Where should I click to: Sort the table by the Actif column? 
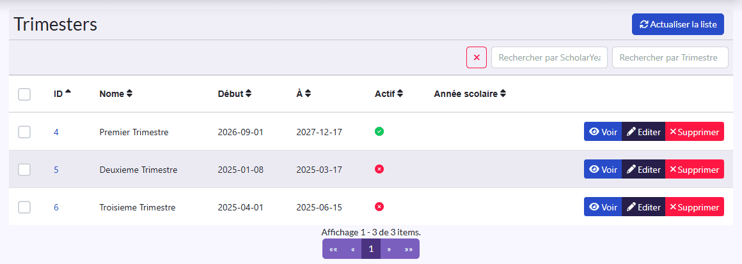point(388,94)
